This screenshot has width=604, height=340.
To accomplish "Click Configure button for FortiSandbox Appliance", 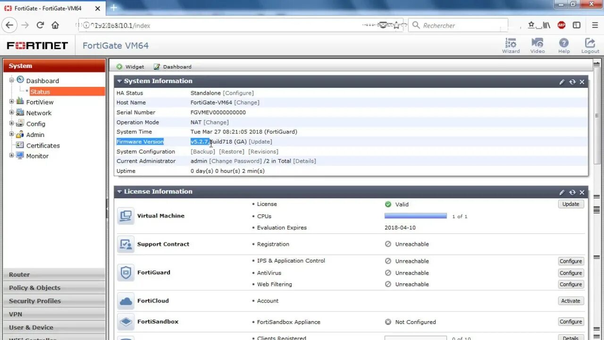I will pos(570,322).
